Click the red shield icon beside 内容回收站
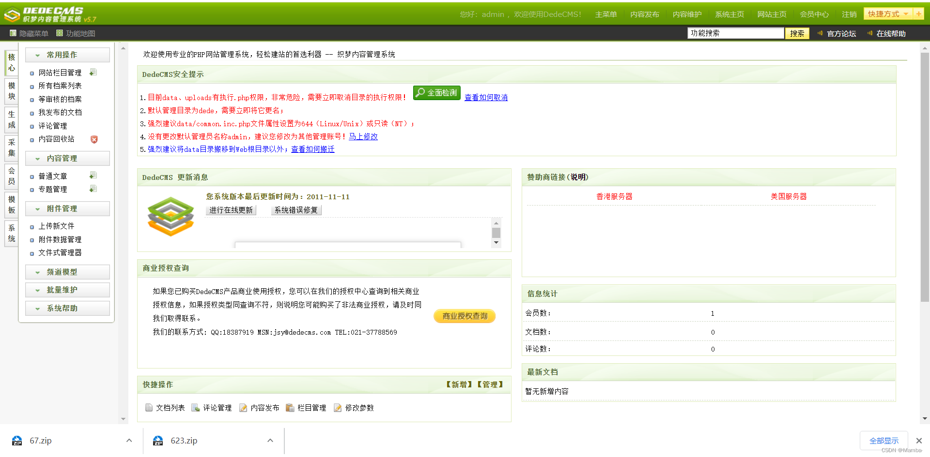Image resolution: width=930 pixels, height=457 pixels. [x=94, y=139]
